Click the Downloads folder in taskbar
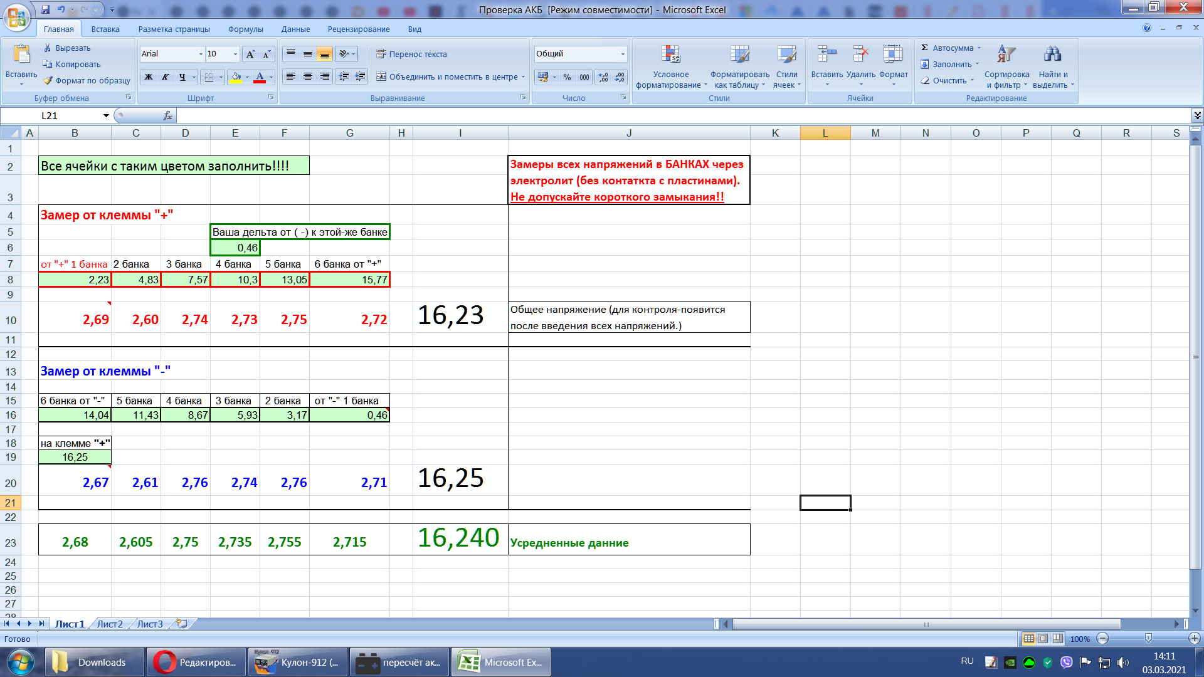Screen dimensions: 1204x677 (x=94, y=663)
